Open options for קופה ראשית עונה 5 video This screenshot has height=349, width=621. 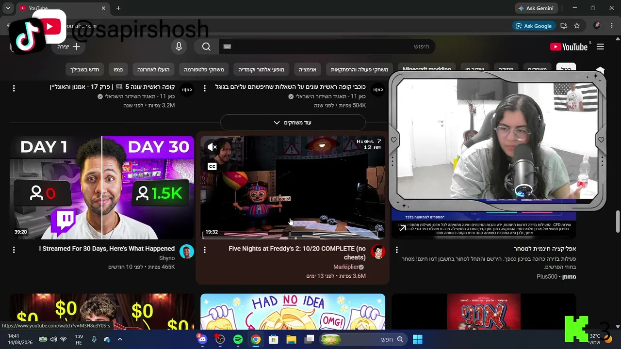(x=14, y=88)
